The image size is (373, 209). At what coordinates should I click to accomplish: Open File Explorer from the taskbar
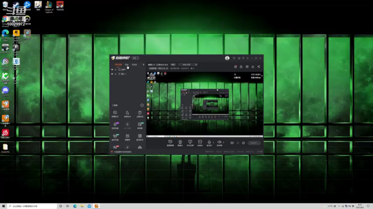tap(82, 206)
